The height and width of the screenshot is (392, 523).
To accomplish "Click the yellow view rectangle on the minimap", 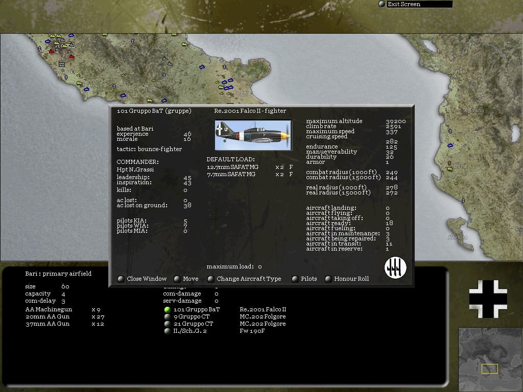I will tap(490, 369).
